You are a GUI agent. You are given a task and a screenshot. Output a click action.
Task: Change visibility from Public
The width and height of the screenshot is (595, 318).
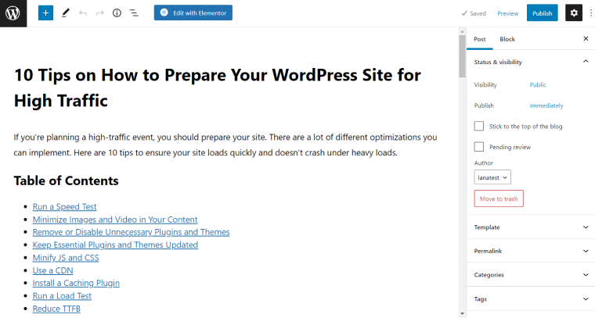538,85
